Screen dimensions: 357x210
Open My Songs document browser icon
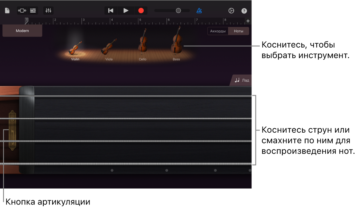(x=7, y=11)
